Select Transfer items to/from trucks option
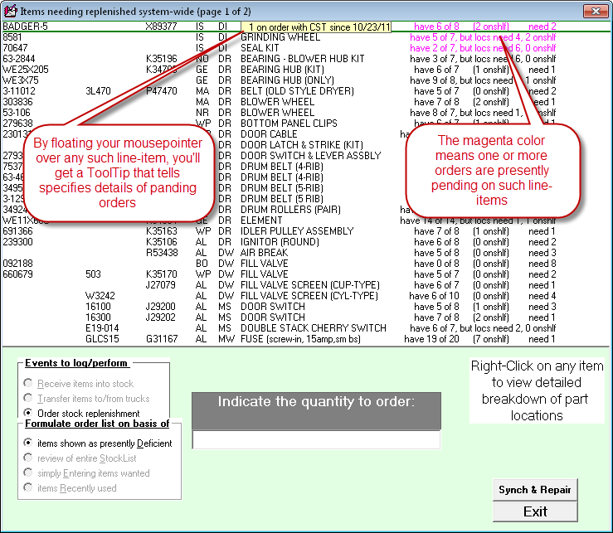 click(30, 399)
